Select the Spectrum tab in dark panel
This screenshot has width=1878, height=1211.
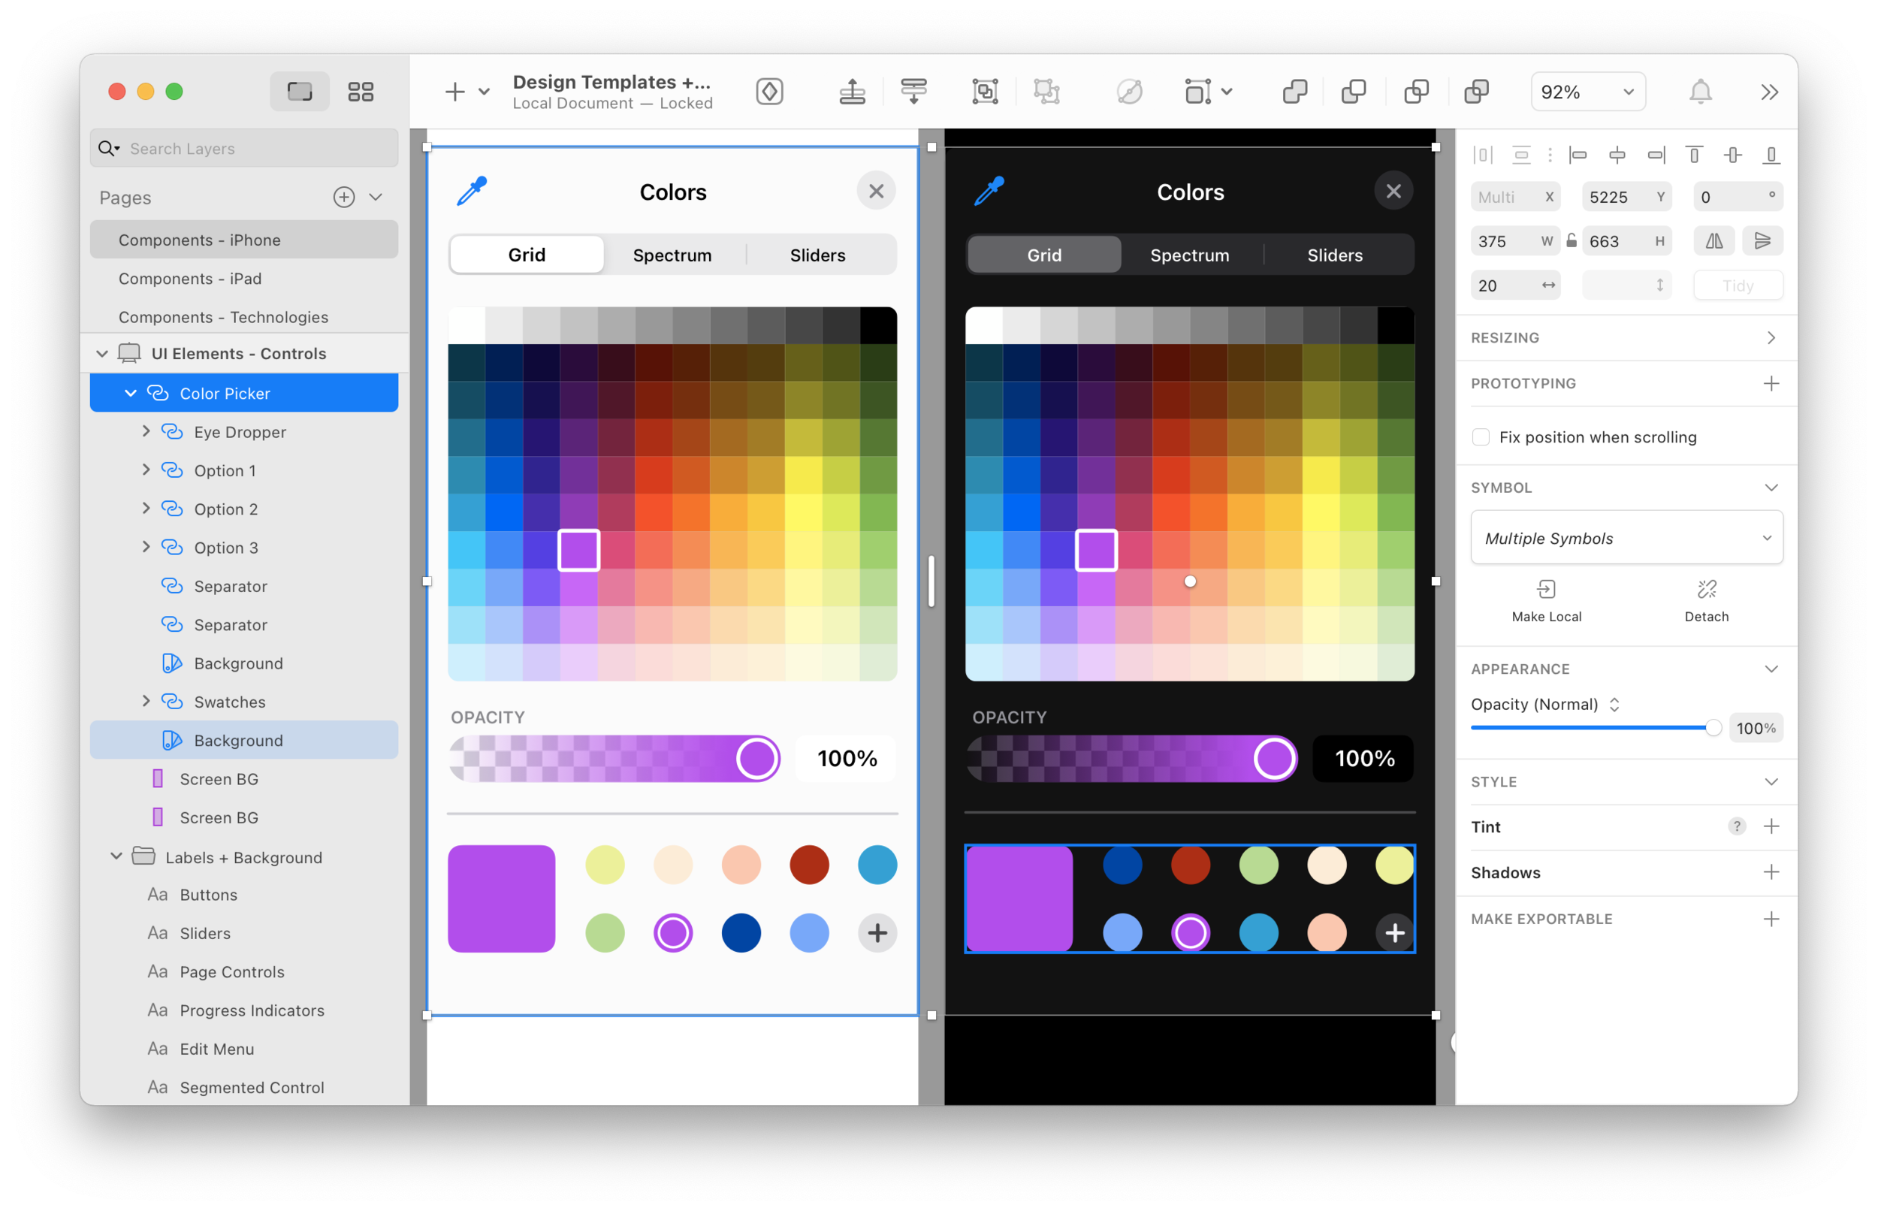click(1189, 255)
